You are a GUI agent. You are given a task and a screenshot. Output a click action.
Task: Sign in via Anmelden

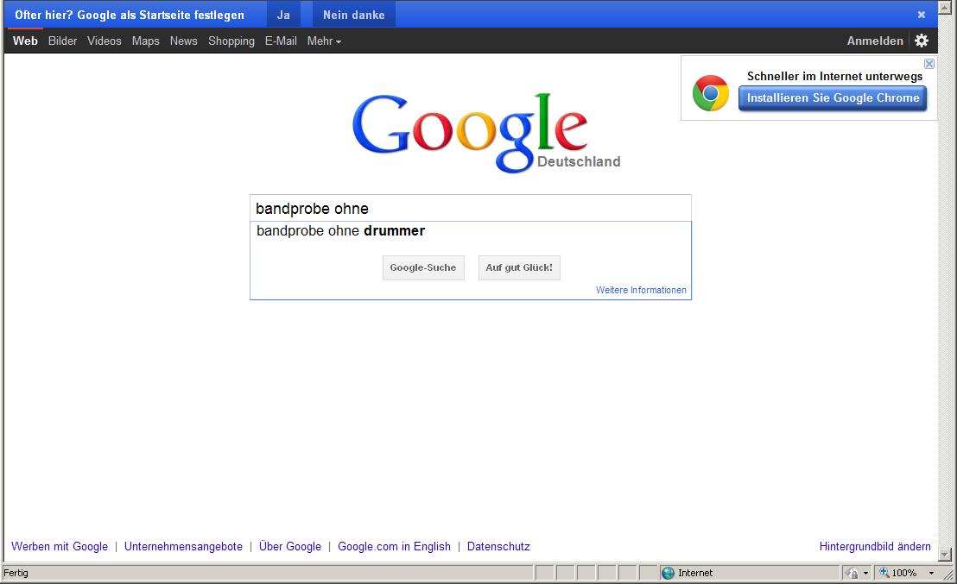(875, 41)
